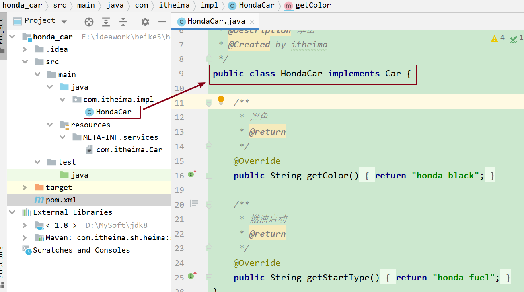Expand the .idea folder

[25, 49]
